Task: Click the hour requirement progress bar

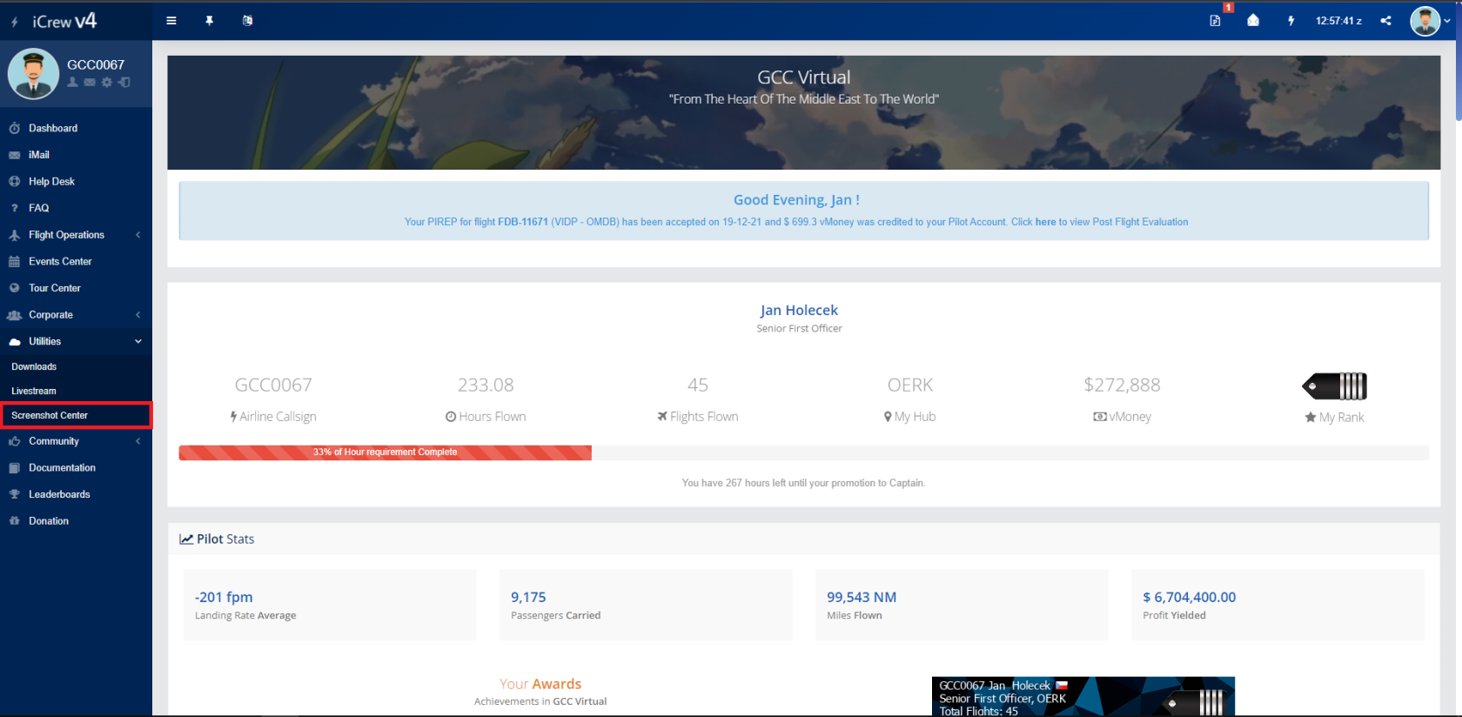Action: [803, 452]
